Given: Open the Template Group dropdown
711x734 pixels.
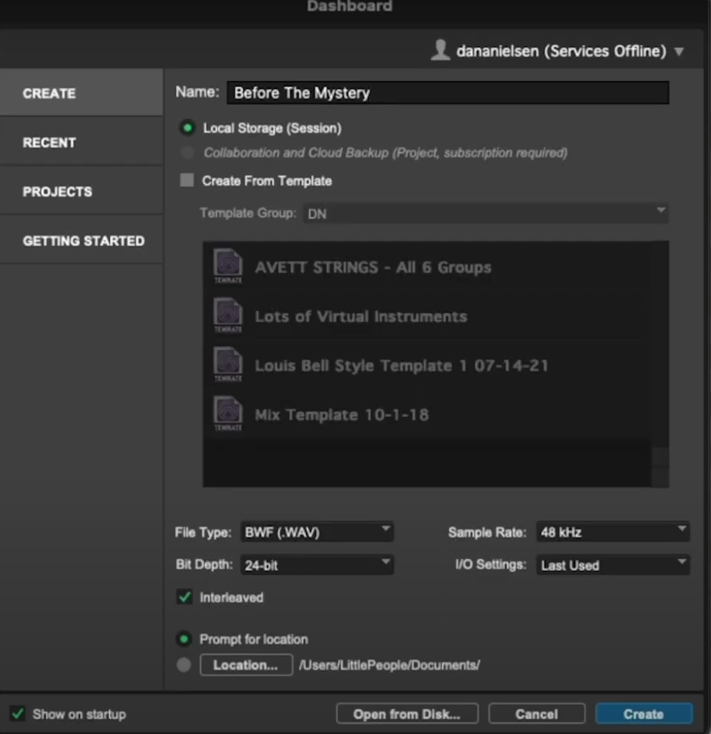Looking at the screenshot, I should click(x=485, y=213).
